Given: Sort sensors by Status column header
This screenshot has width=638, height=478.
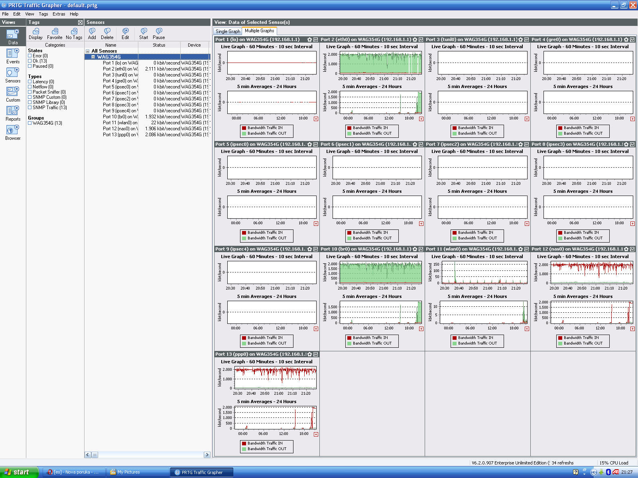Looking at the screenshot, I should coord(159,45).
